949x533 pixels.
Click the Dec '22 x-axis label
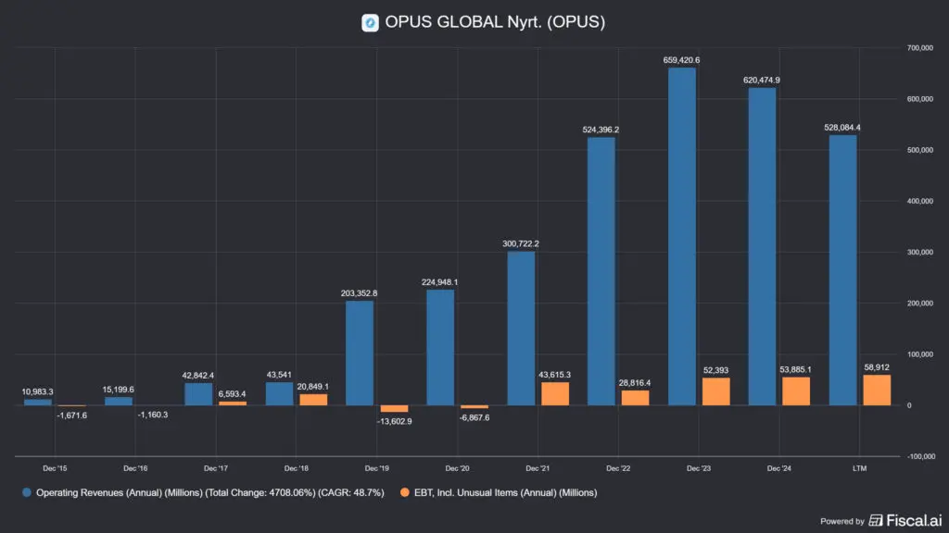coord(618,468)
